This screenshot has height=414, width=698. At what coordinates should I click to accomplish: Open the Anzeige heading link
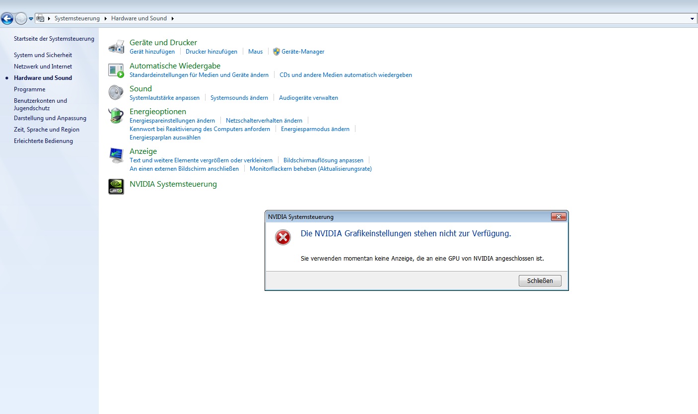(143, 151)
